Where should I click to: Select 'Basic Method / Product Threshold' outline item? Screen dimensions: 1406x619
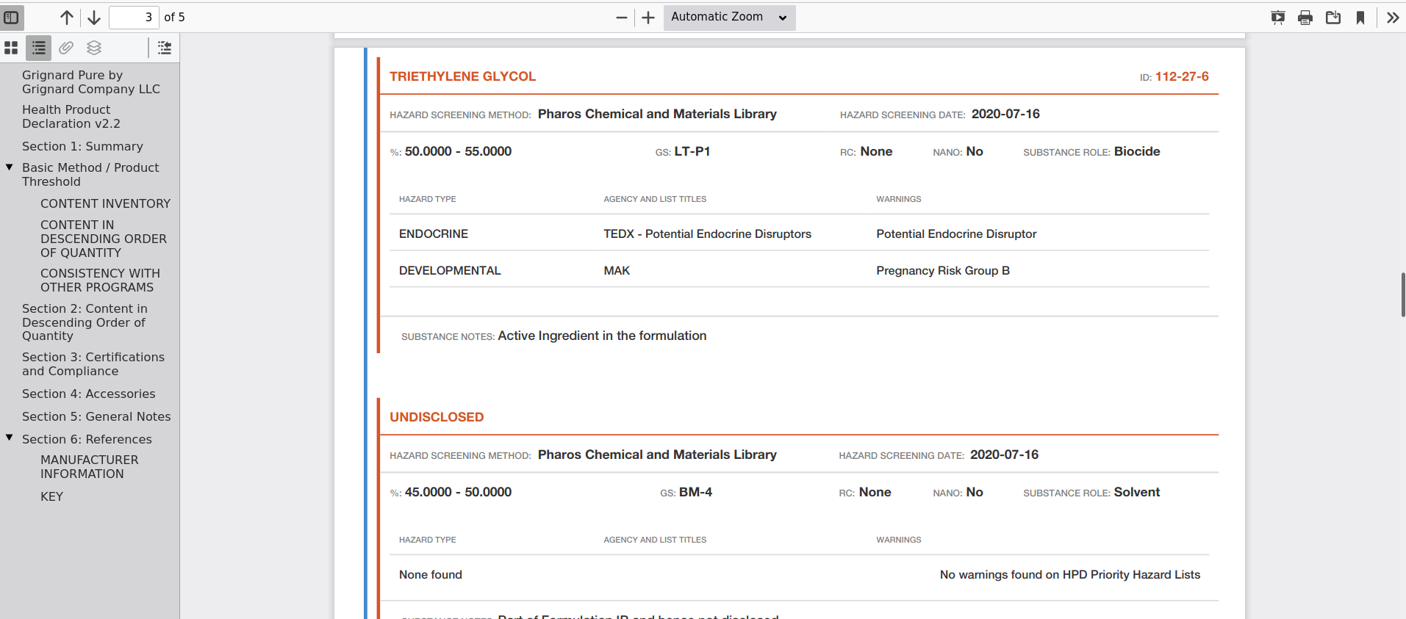(90, 175)
